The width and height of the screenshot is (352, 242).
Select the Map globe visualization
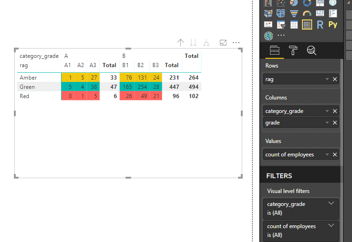333,3
